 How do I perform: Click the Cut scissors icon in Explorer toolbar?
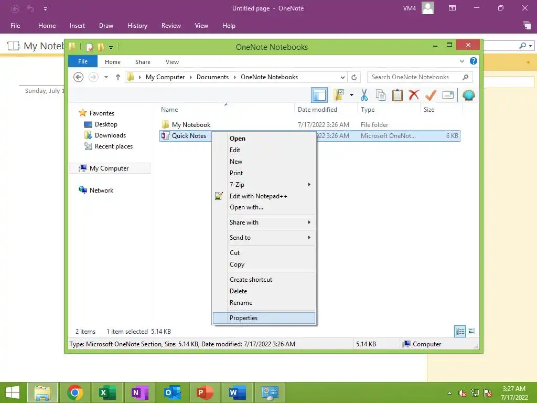point(364,95)
